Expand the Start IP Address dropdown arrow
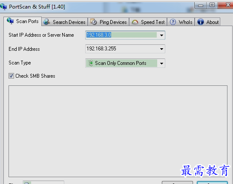 tap(161, 35)
